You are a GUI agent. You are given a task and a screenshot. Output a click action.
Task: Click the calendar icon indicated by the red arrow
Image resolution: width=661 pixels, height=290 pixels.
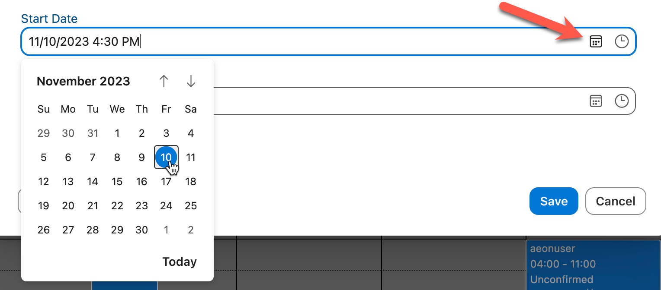tap(596, 41)
